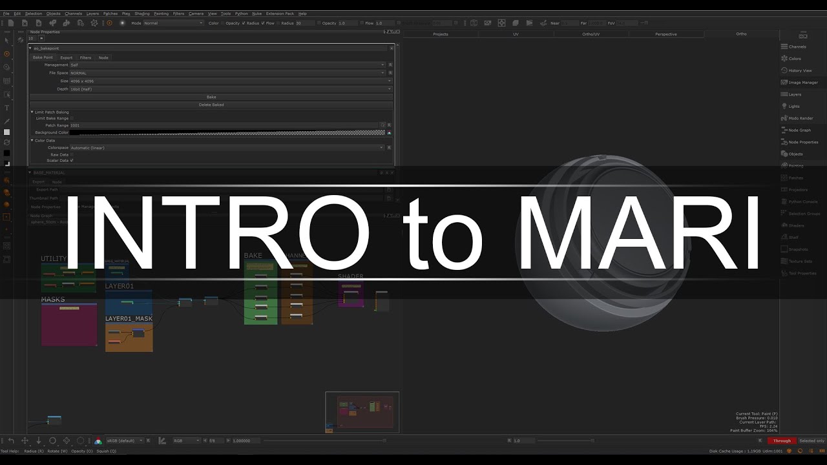Open the Size 4096 x 4096 dropdown
The width and height of the screenshot is (827, 465).
[x=231, y=81]
